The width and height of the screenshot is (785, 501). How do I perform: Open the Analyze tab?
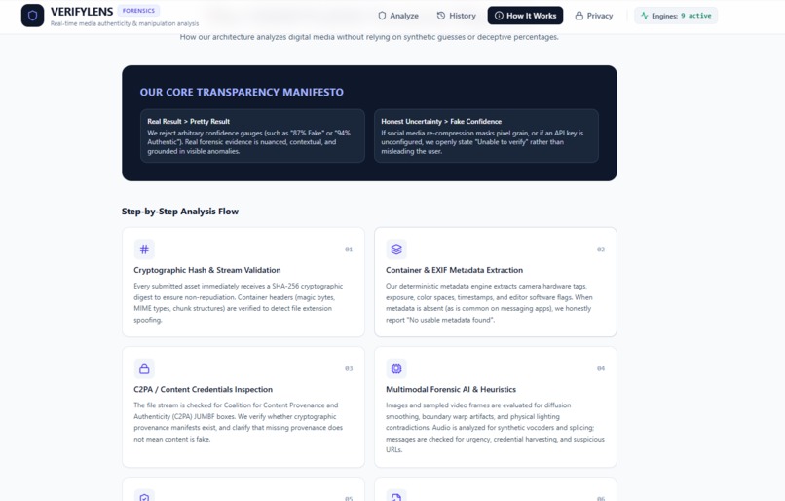point(398,16)
